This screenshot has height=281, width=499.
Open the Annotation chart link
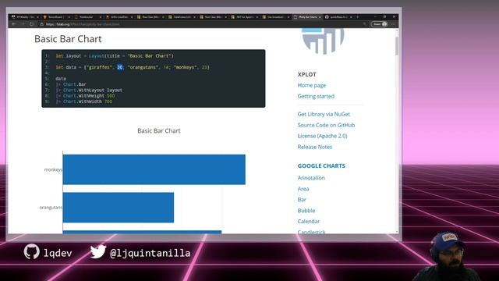(311, 178)
